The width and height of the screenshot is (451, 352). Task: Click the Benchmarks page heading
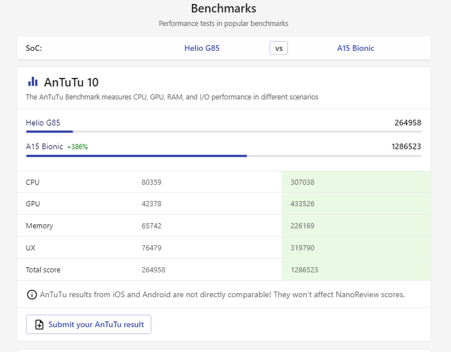tap(224, 8)
